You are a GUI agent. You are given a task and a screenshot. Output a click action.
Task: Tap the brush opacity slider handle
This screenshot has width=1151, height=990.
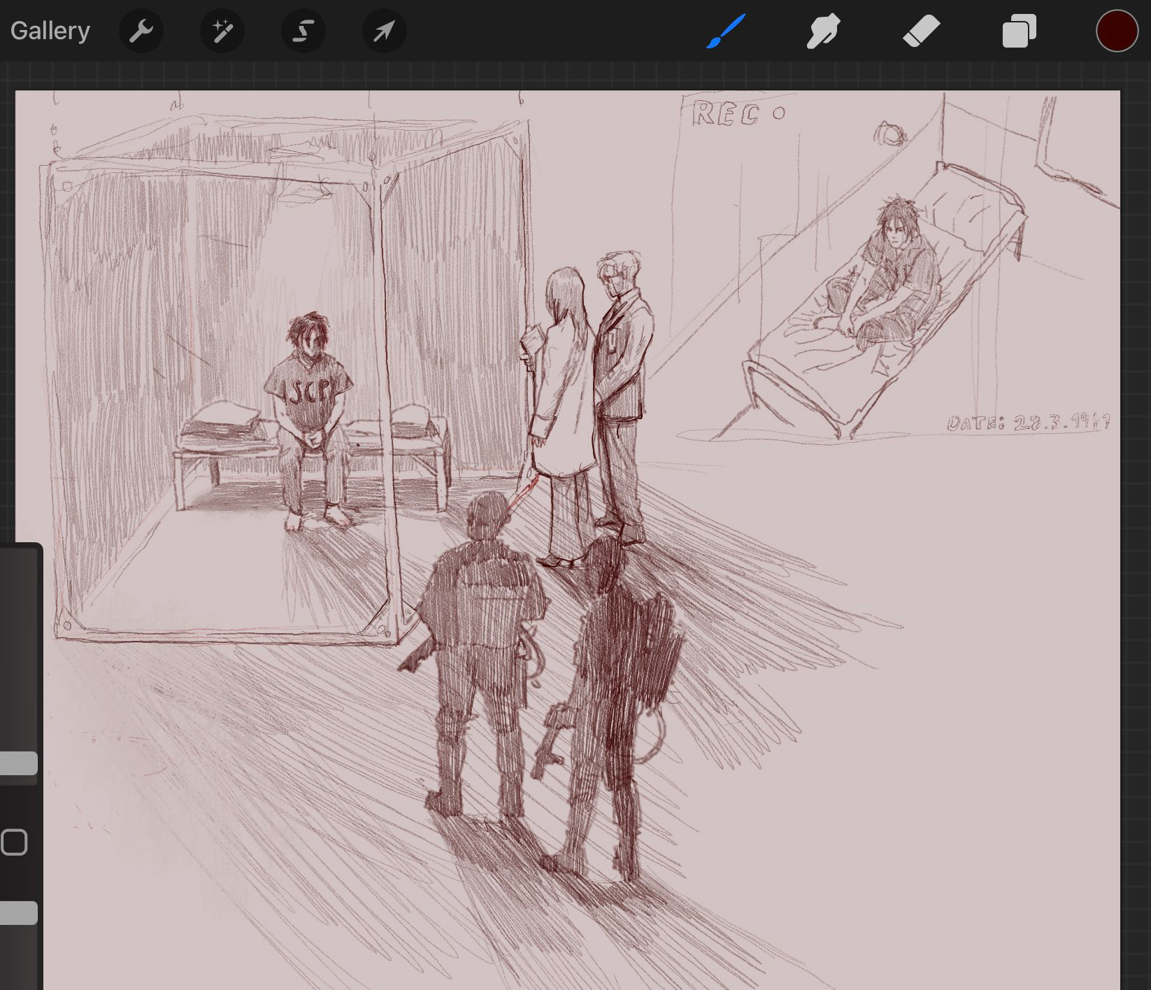(18, 913)
